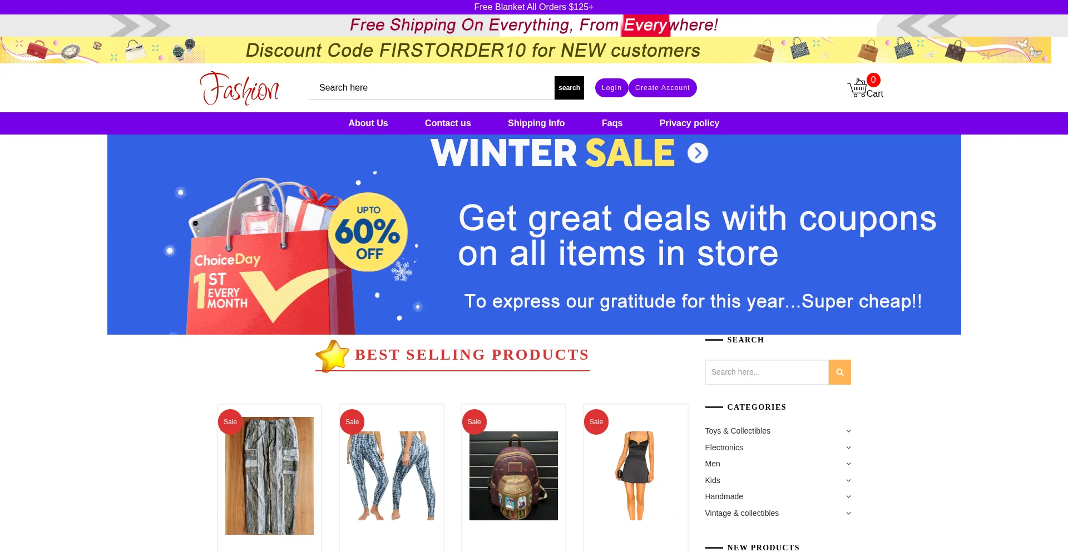Click the header Search here field
1068x552 pixels.
431,88
